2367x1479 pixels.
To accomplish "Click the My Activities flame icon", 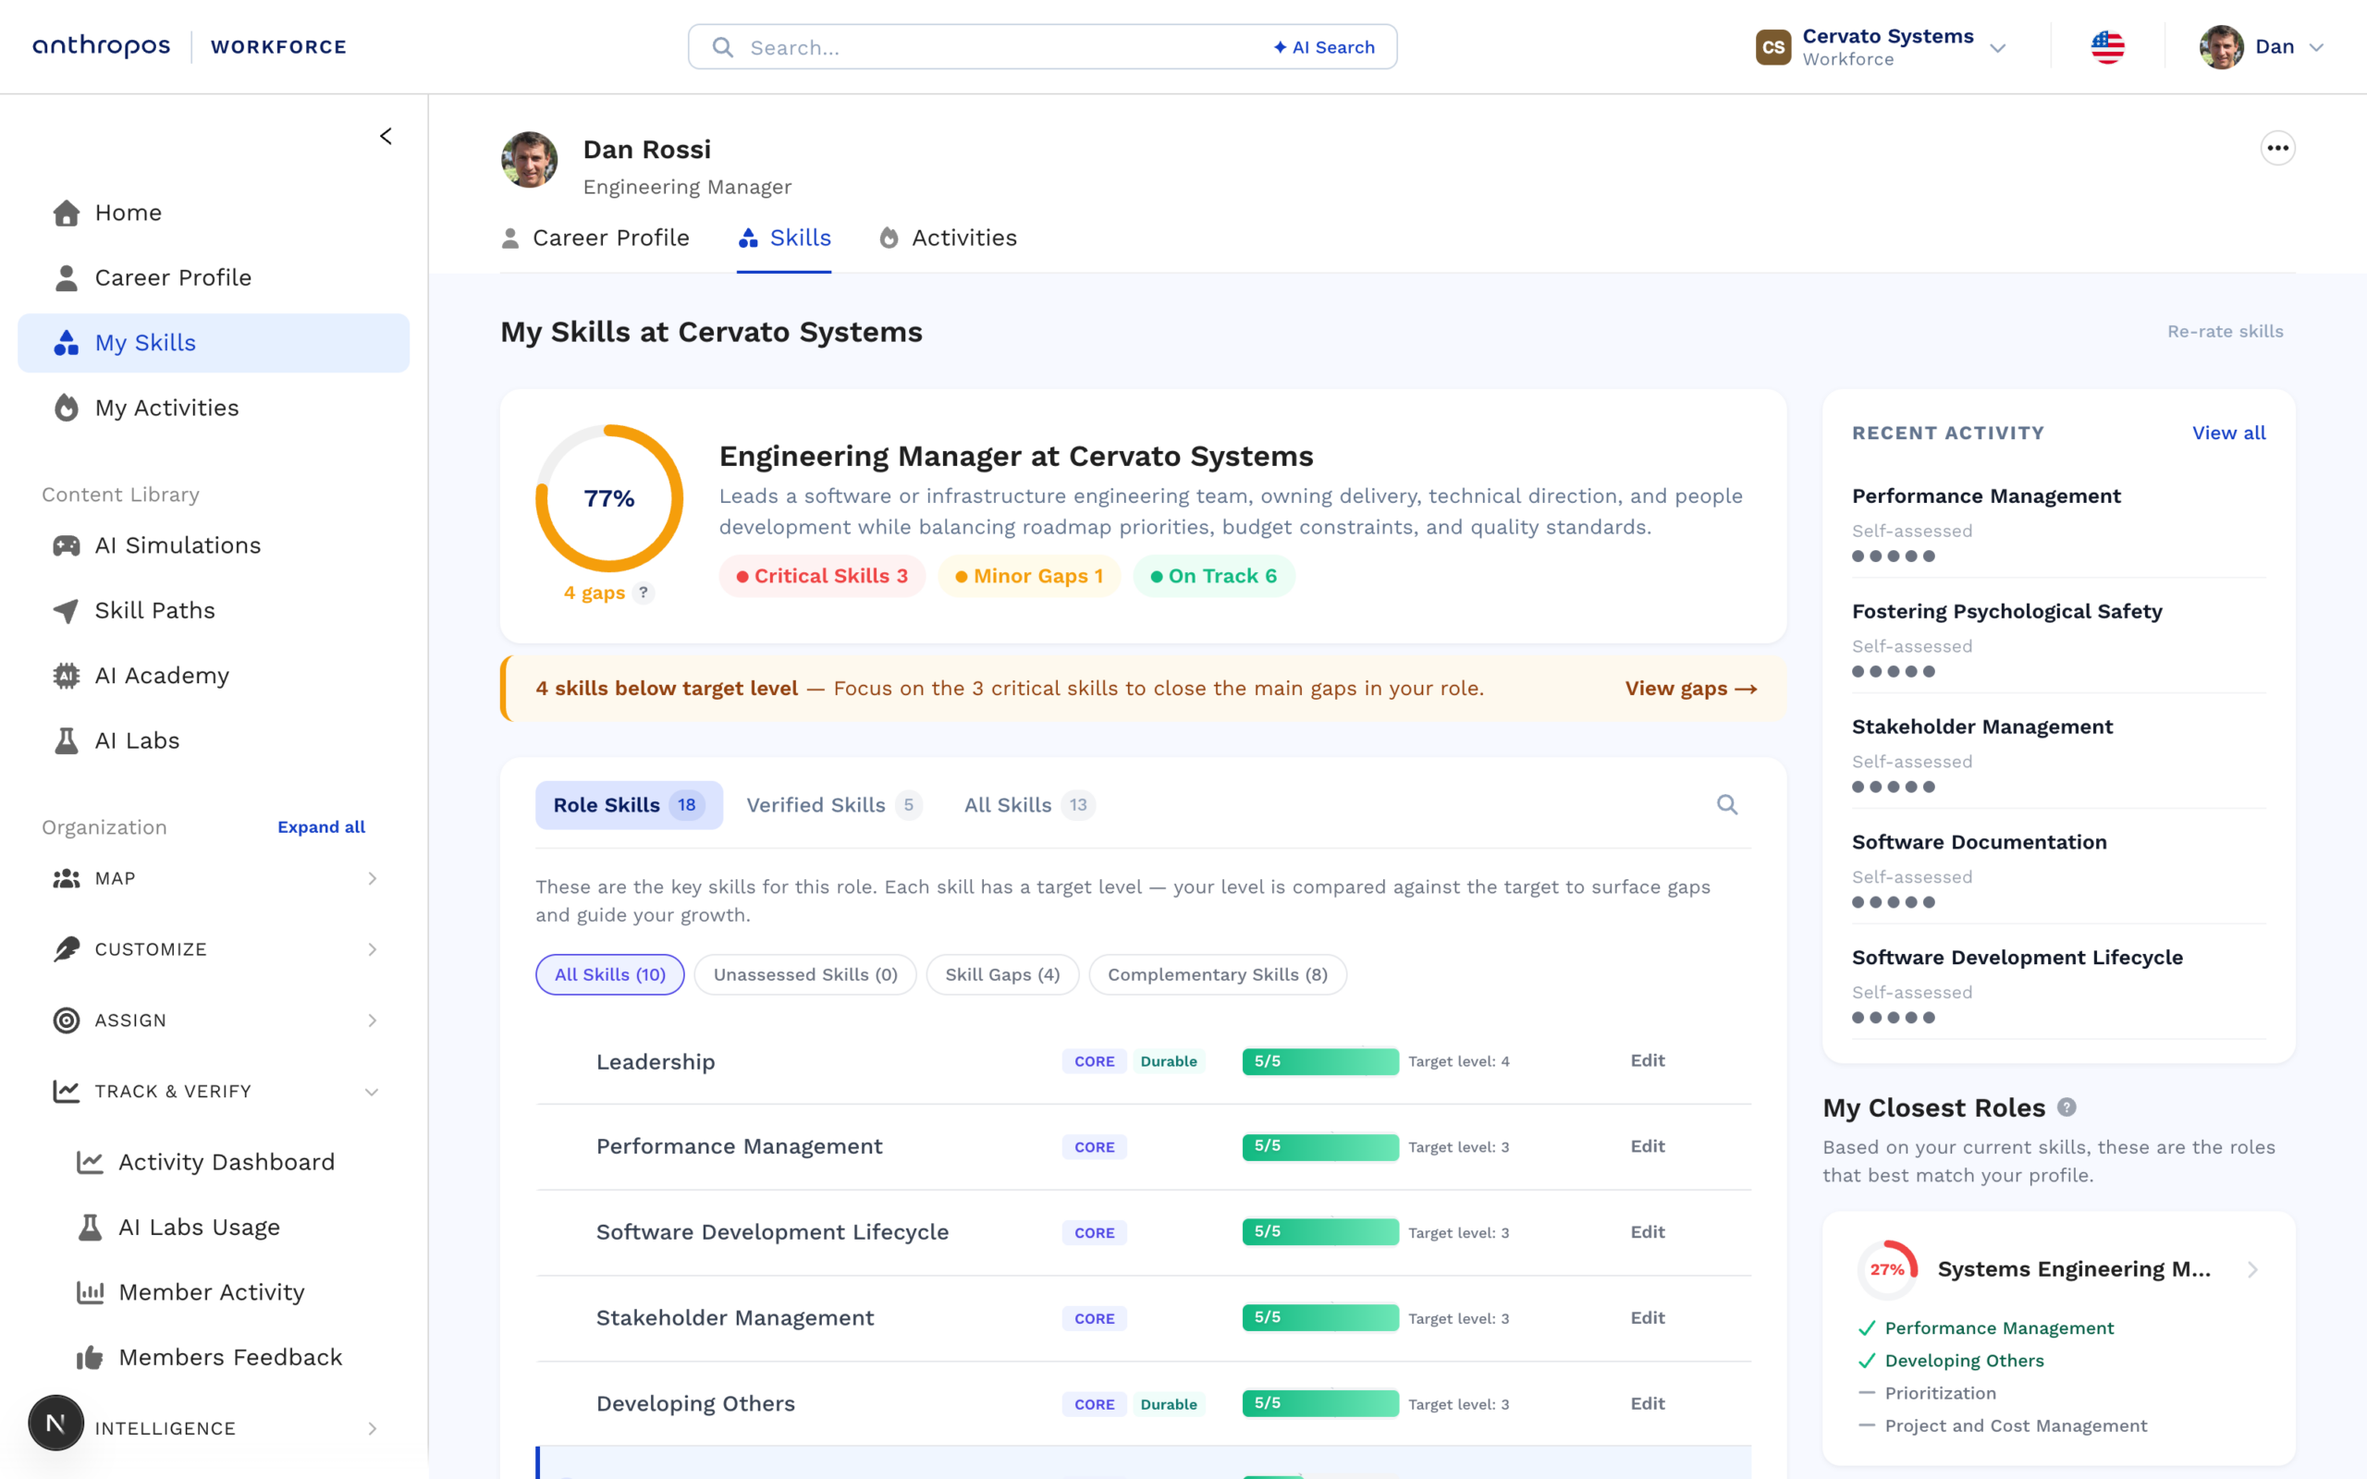I will point(67,408).
